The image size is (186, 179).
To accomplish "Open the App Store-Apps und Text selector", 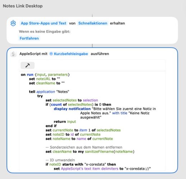I will (43, 23).
